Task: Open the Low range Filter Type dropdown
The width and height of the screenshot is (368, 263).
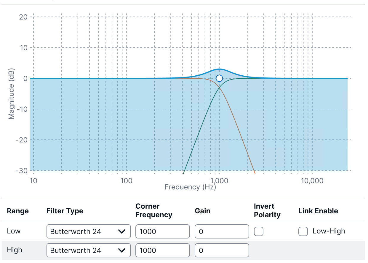Action: (x=88, y=231)
